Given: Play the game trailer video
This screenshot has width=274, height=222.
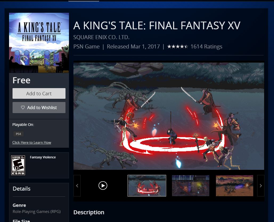Looking at the screenshot, I should pos(103,186).
